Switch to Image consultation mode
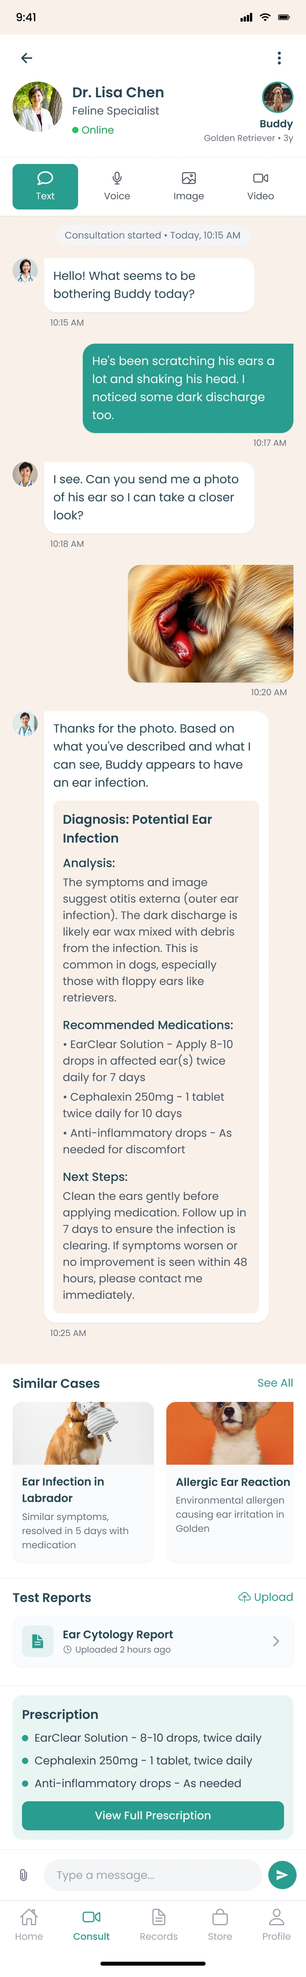Screen dimensions: 306x1977 (x=189, y=186)
